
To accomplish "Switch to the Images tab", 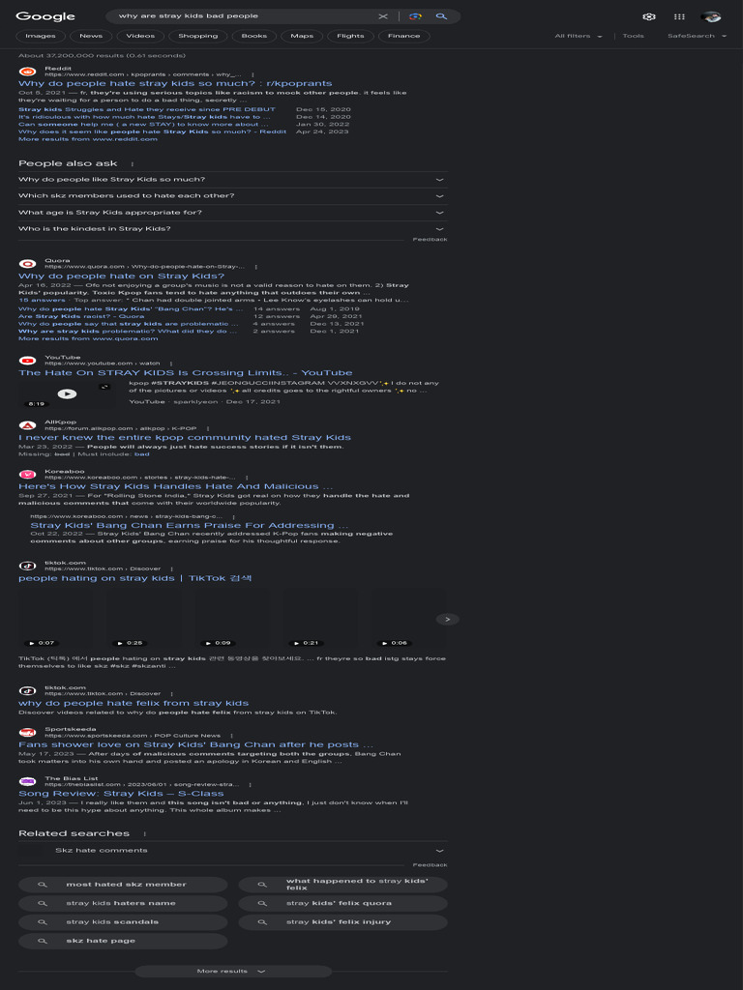I will pos(41,36).
